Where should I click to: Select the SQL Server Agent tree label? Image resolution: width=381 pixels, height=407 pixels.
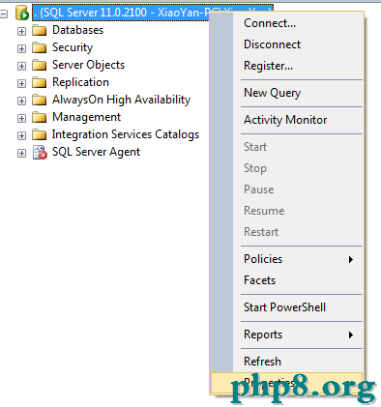[97, 152]
